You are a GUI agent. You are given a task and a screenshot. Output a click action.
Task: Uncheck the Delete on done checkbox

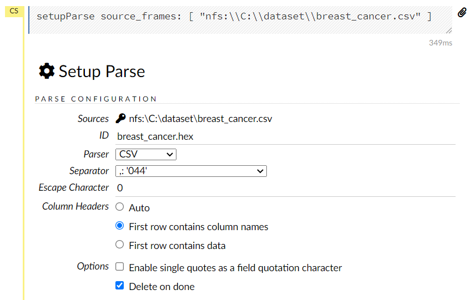point(119,286)
